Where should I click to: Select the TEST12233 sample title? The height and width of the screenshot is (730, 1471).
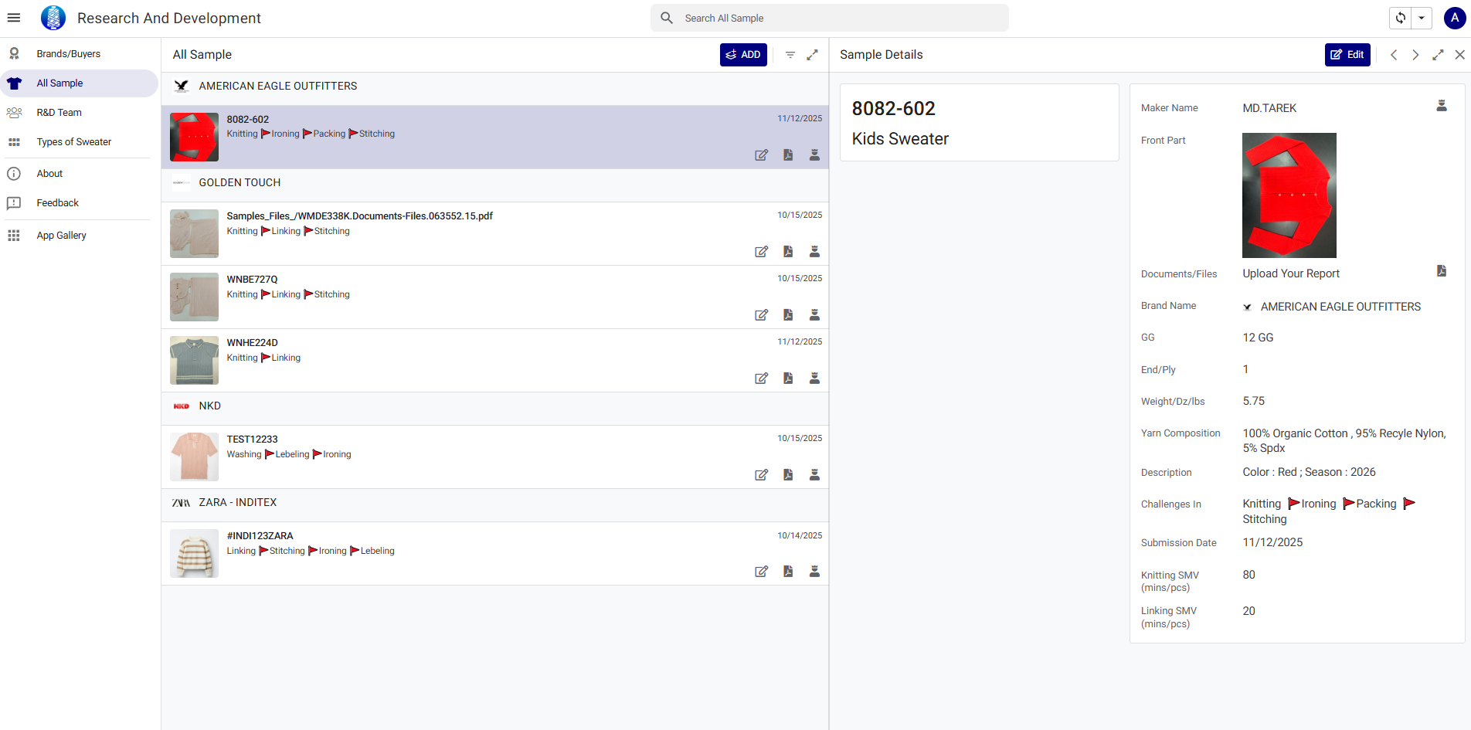coord(252,439)
